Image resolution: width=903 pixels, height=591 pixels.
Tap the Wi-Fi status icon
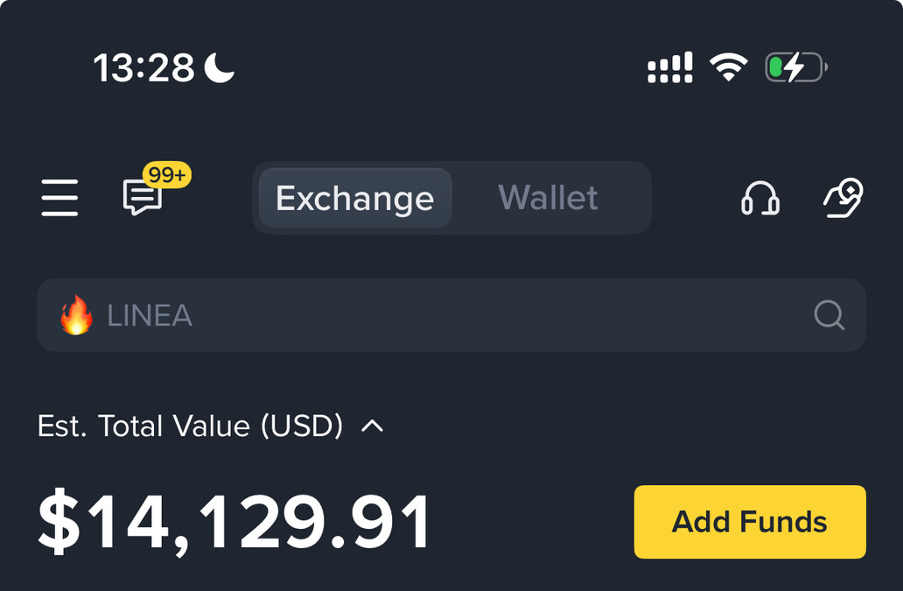[729, 67]
